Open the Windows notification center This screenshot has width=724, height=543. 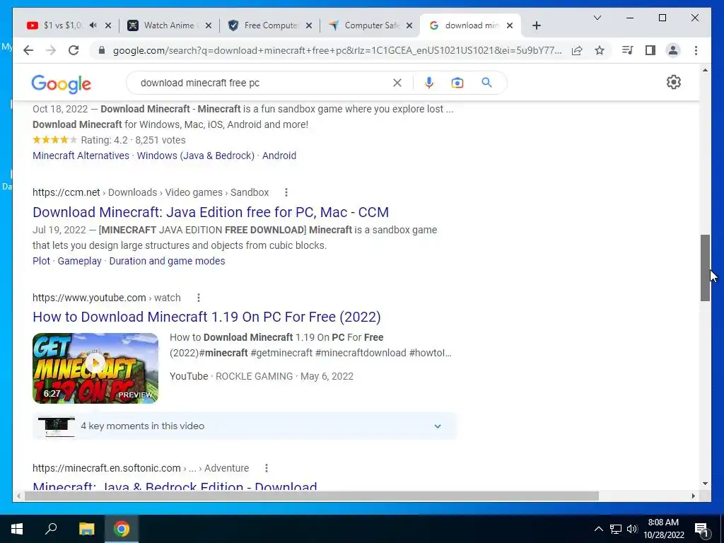point(701,529)
